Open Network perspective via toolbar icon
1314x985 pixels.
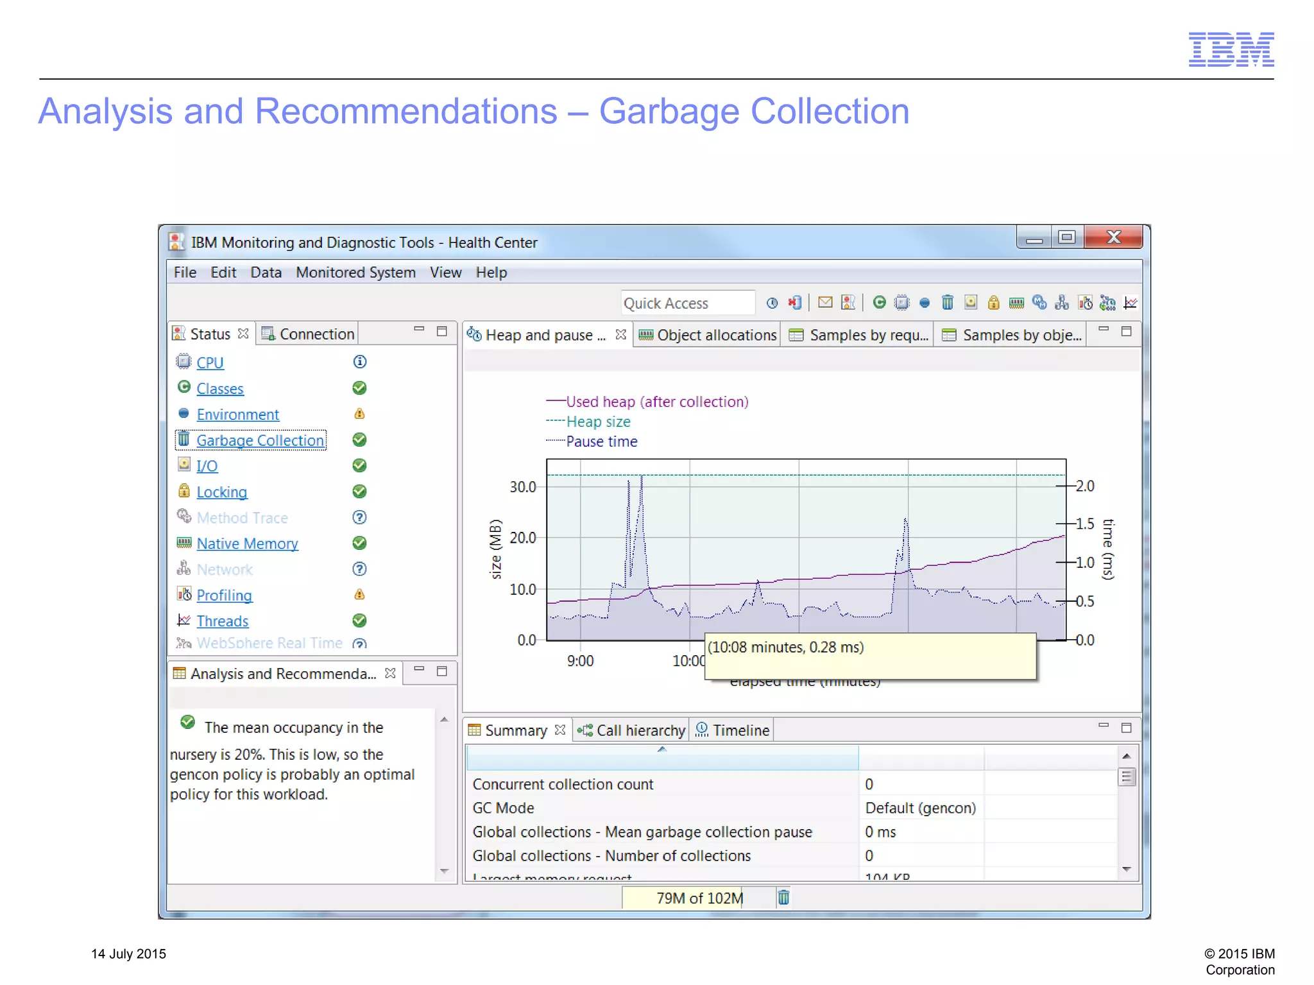1062,302
